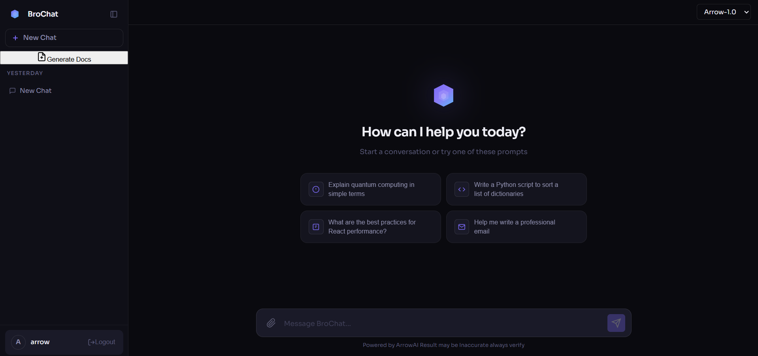The image size is (758, 356).
Task: Click the Generate Docs file icon
Action: [x=41, y=57]
